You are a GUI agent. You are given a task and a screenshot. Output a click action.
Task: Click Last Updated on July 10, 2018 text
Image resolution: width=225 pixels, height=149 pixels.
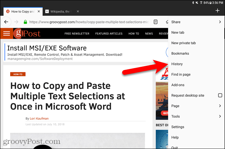click(x=45, y=124)
